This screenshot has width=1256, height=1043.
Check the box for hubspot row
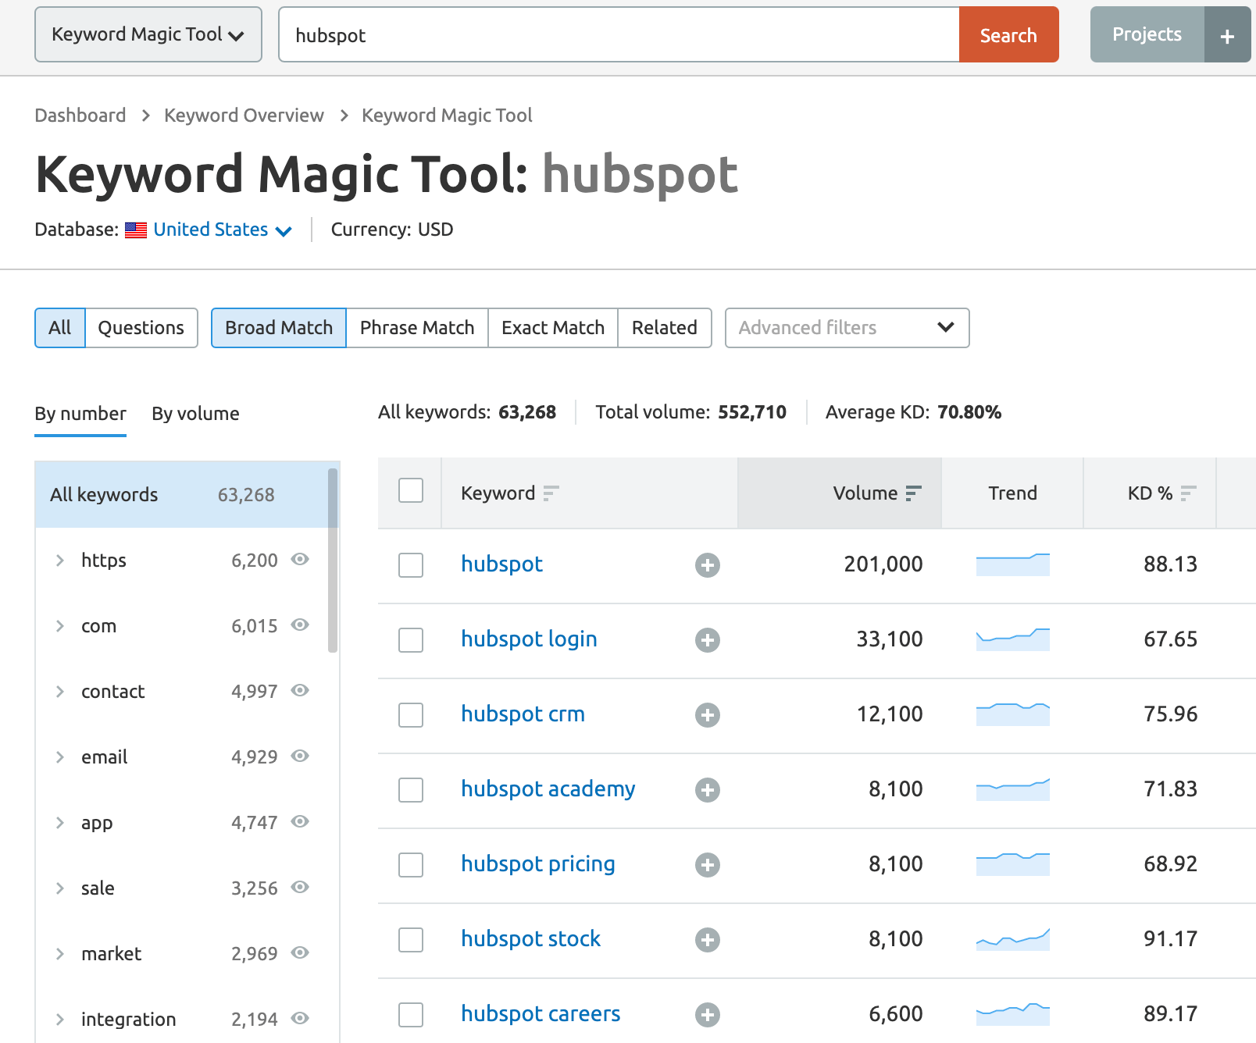pyautogui.click(x=411, y=565)
